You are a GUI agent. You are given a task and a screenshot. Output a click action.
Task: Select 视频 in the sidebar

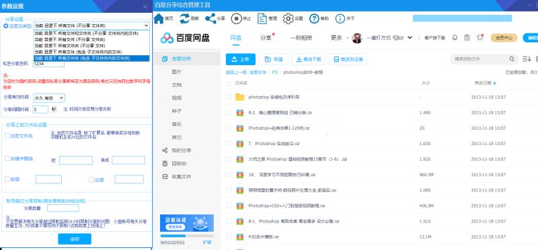[x=177, y=98]
